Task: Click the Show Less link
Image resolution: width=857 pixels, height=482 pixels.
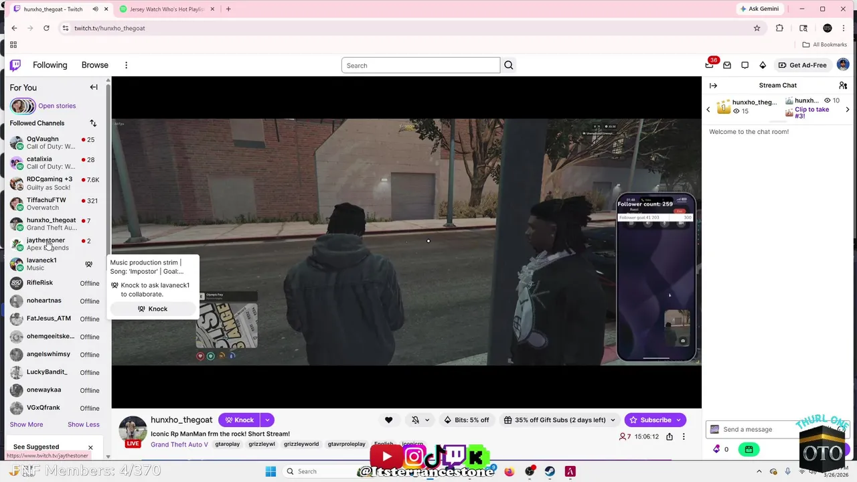Action: (x=84, y=424)
